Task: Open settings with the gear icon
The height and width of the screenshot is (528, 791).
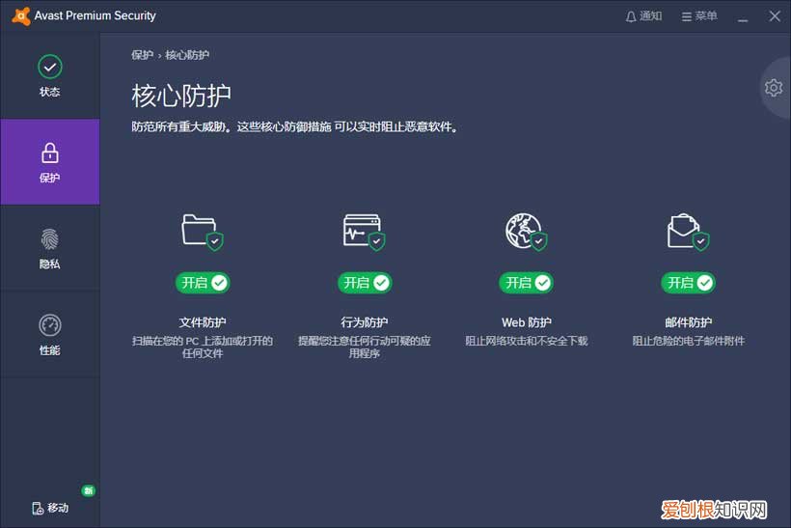Action: click(x=774, y=88)
